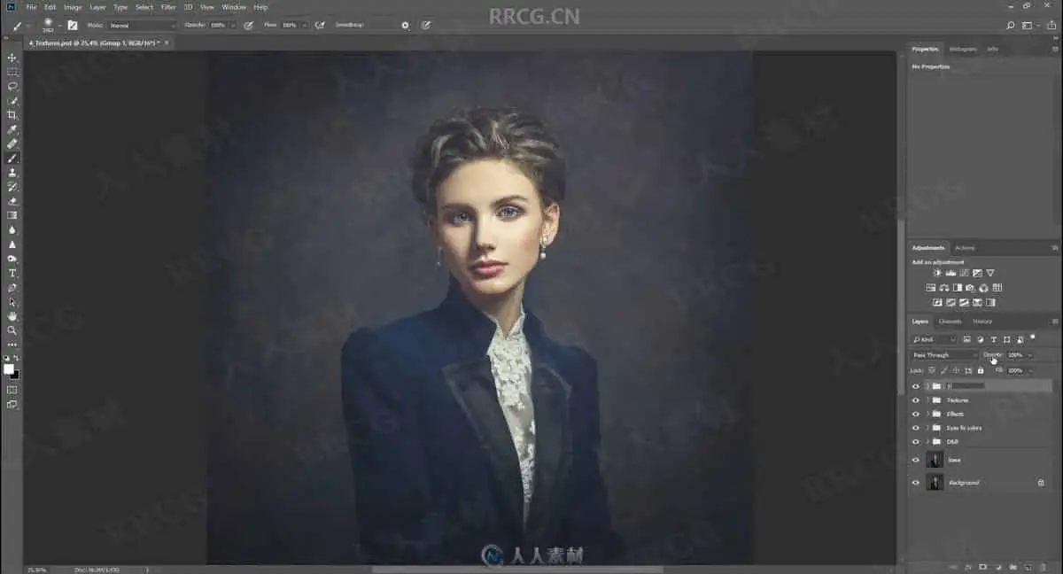
Task: Open smoothing options gear icon
Action: (x=406, y=26)
